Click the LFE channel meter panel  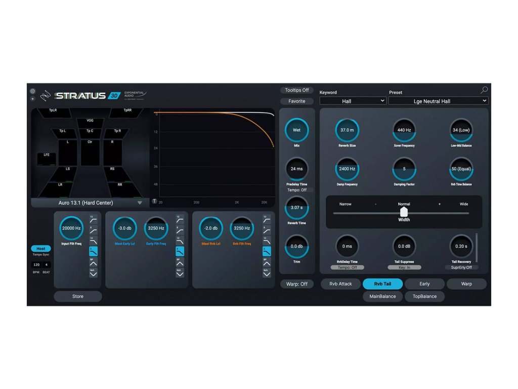tap(47, 159)
